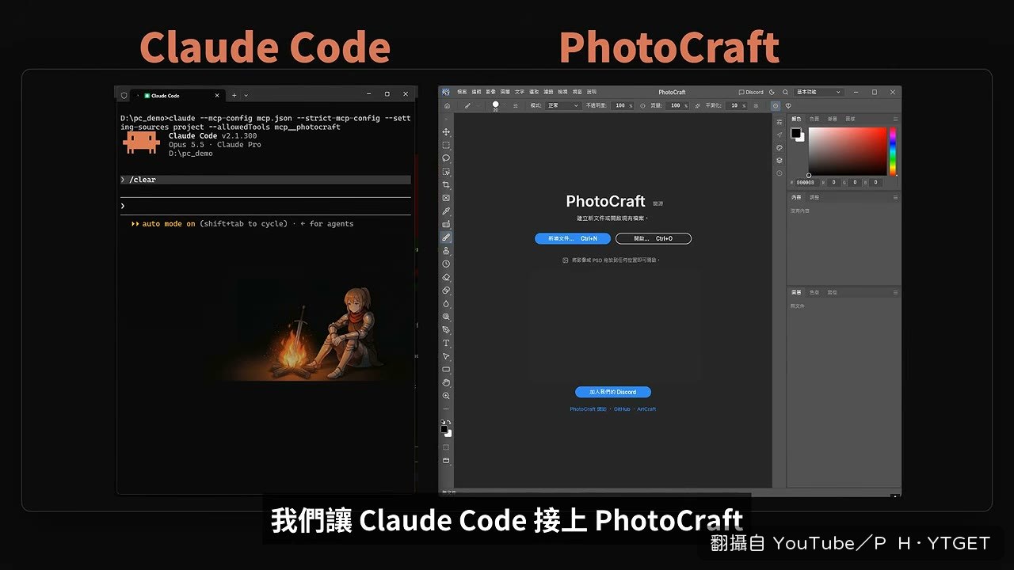The image size is (1014, 570).
Task: Open the GitHub link on start screen
Action: 622,409
